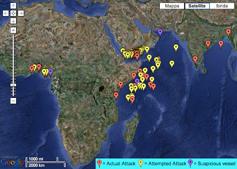The image size is (237, 169).
Task: Click the map scale bar
Action: pos(45,162)
